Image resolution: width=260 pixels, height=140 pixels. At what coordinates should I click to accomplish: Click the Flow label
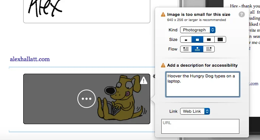tap(173, 49)
